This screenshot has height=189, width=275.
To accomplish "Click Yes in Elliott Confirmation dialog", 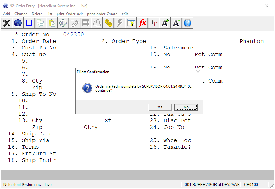I will [x=160, y=107].
